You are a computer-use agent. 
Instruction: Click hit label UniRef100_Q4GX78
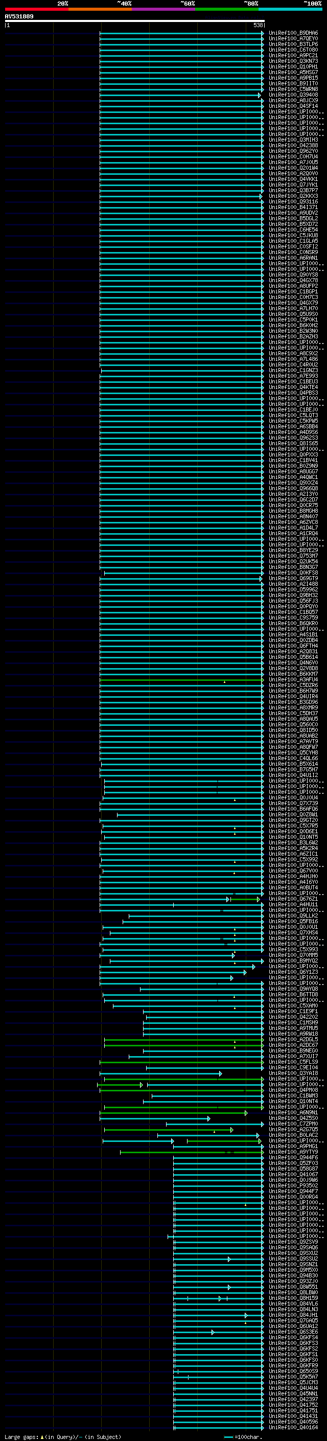[x=293, y=280]
